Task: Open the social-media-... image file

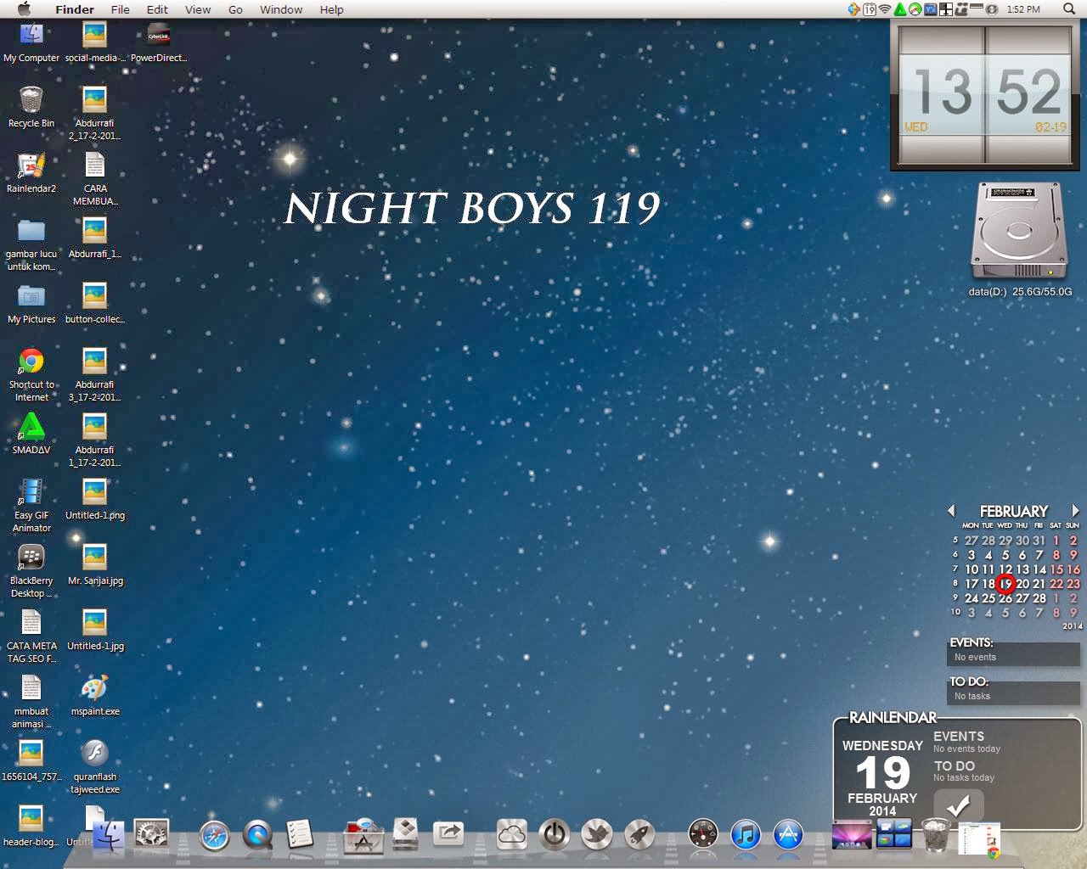Action: click(x=94, y=34)
